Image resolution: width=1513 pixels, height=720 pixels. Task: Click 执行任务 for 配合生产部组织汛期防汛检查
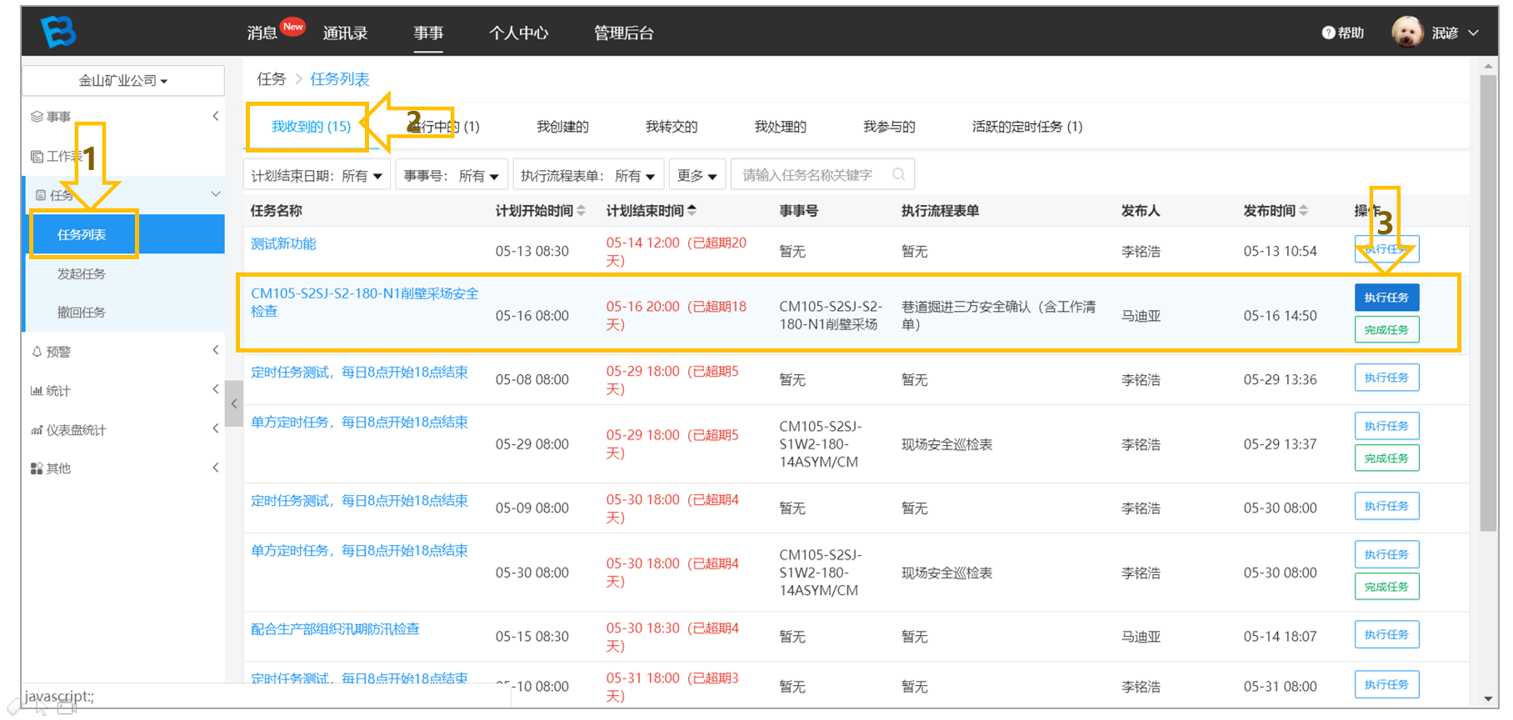coord(1386,634)
